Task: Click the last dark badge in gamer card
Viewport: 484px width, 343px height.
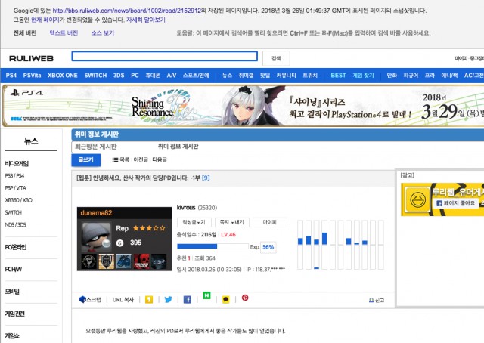Action: point(159,261)
